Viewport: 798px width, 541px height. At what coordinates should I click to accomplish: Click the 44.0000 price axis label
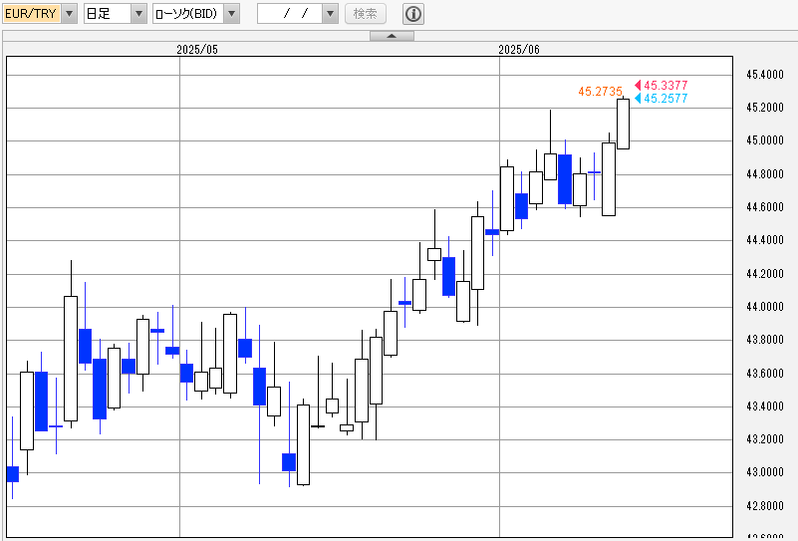(765, 307)
